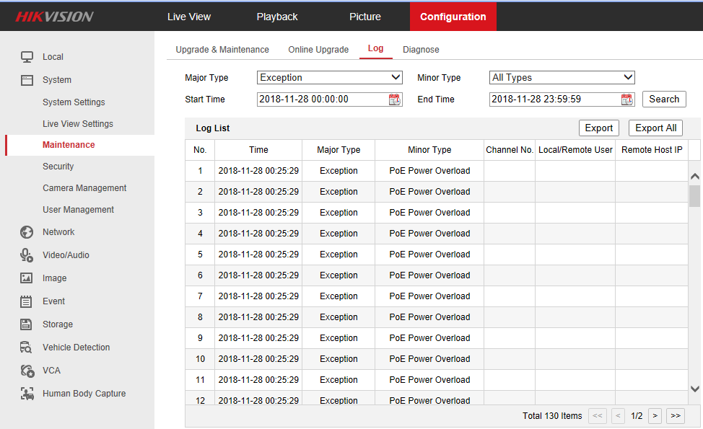Open the Diagnose tab
This screenshot has width=703, height=429.
421,50
